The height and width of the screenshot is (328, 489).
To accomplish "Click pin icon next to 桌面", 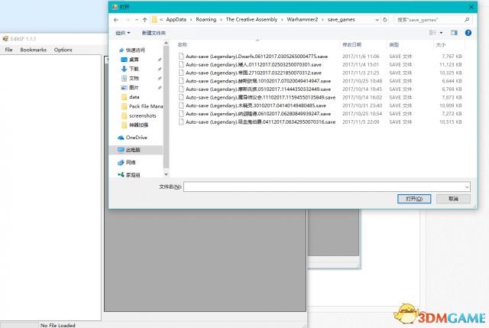I will (x=160, y=60).
